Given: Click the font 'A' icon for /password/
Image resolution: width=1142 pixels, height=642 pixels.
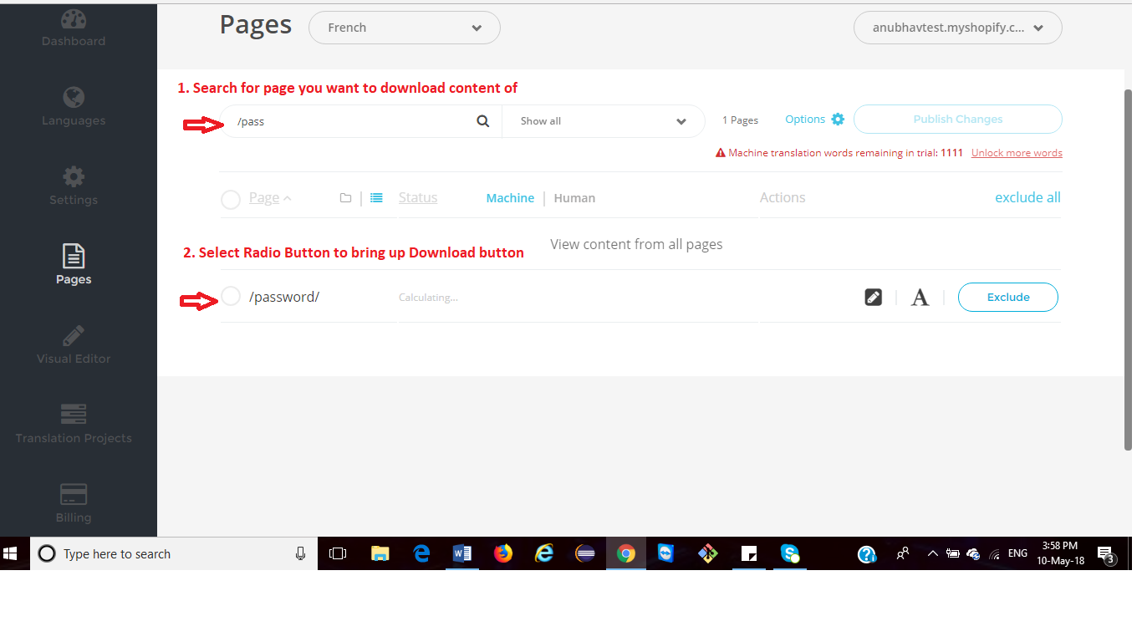Looking at the screenshot, I should pyautogui.click(x=920, y=298).
